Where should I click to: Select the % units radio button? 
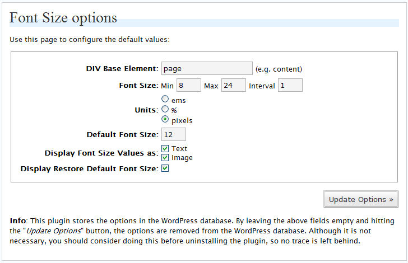(x=165, y=109)
